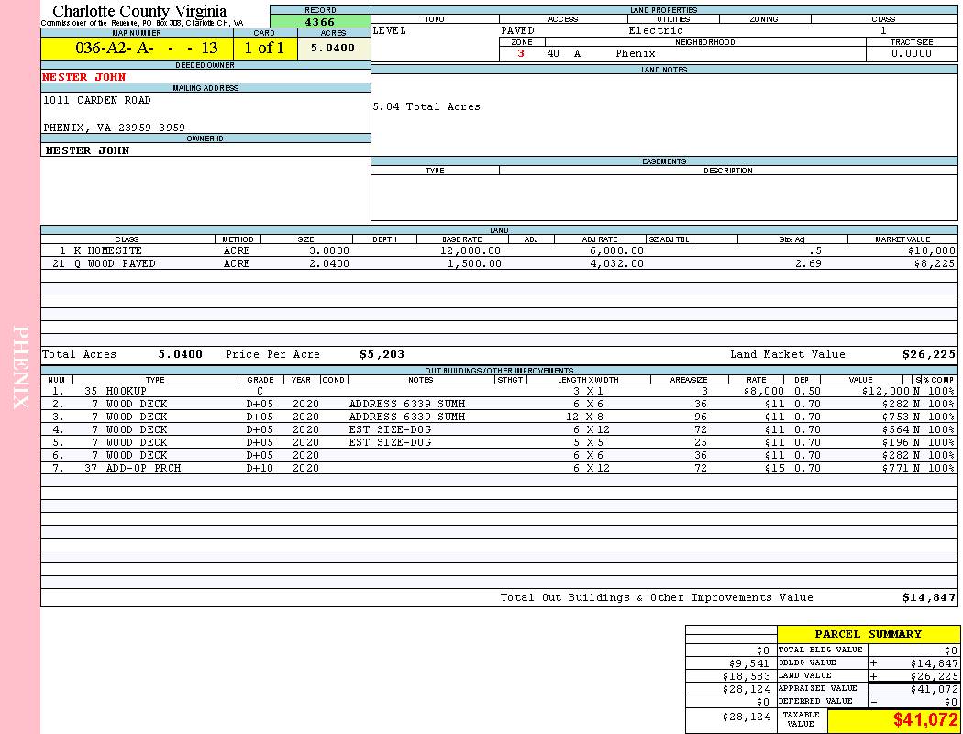The height and width of the screenshot is (734, 963).
Task: Click the large red taxable value $41,072
Action: click(924, 720)
